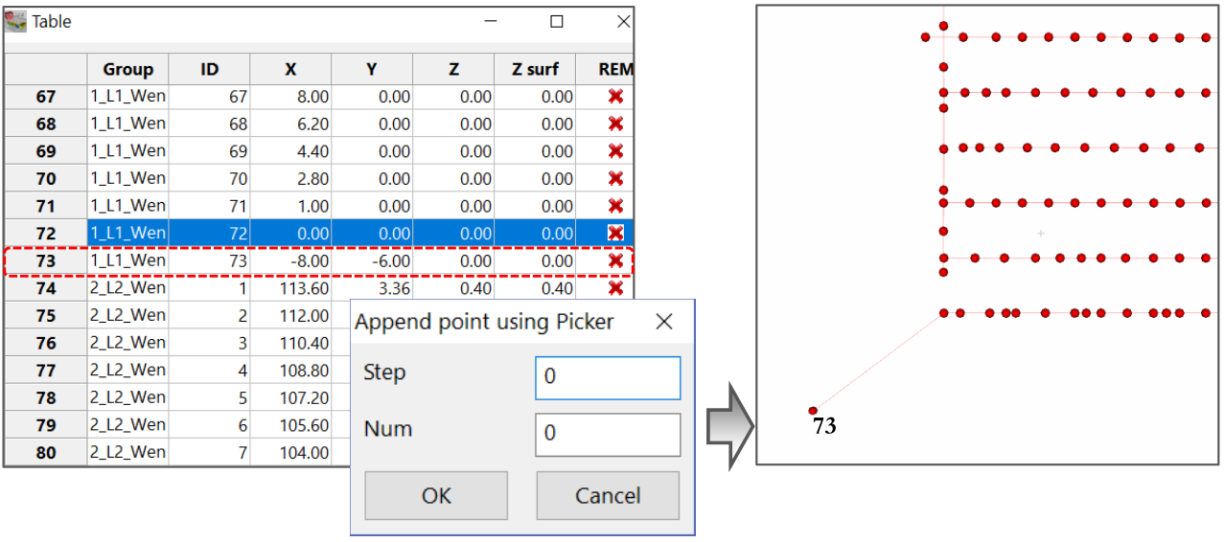Toggle the REM red X in row 73
This screenshot has width=1224, height=542.
(615, 260)
